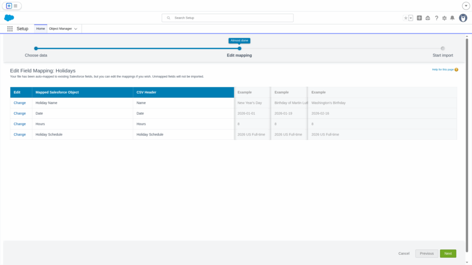Expand the Object Manager tab chevron
Viewport: 472px width, 265px height.
click(76, 29)
